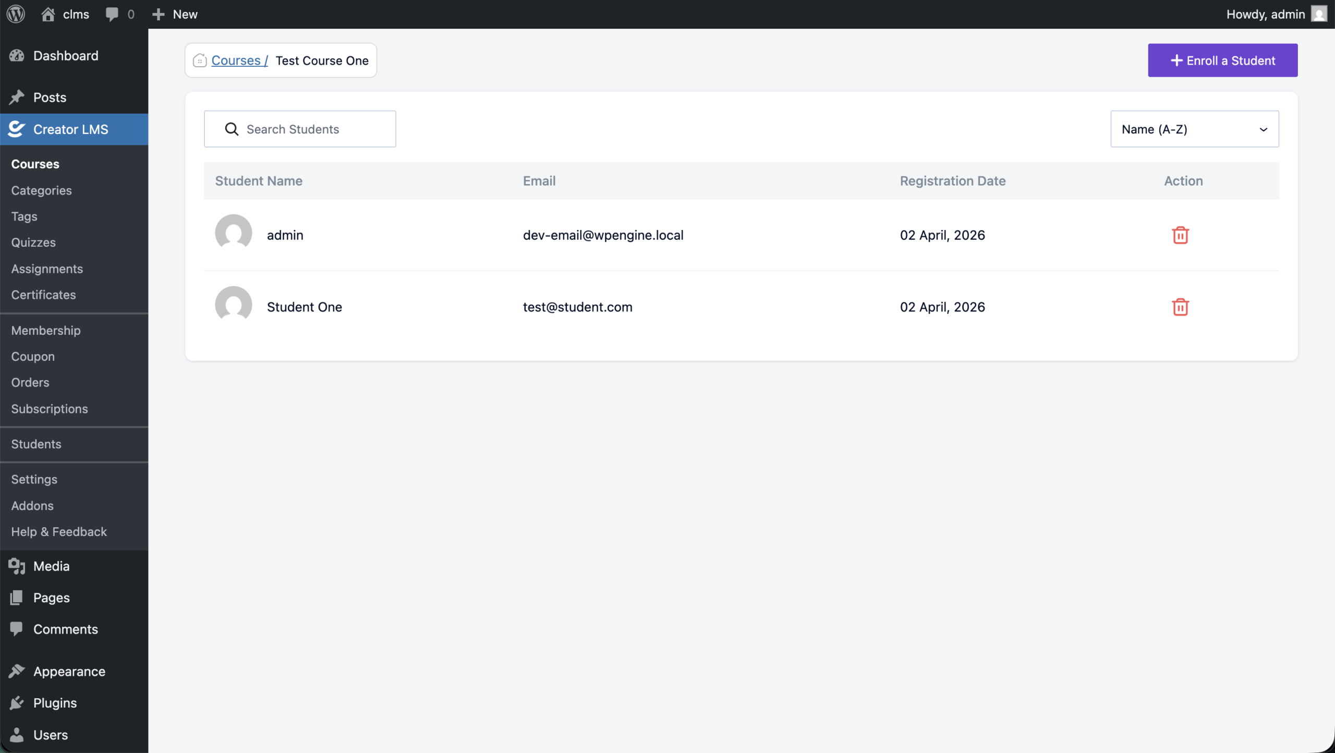
Task: Click Student One's avatar thumbnail
Action: click(233, 304)
